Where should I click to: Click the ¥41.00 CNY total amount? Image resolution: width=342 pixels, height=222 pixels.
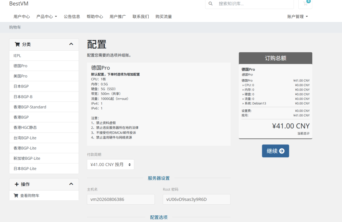pos(291,126)
